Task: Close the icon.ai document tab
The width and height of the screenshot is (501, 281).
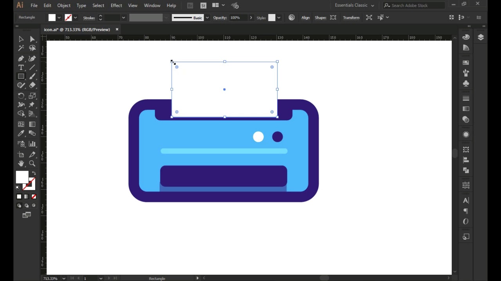Action: pyautogui.click(x=117, y=29)
